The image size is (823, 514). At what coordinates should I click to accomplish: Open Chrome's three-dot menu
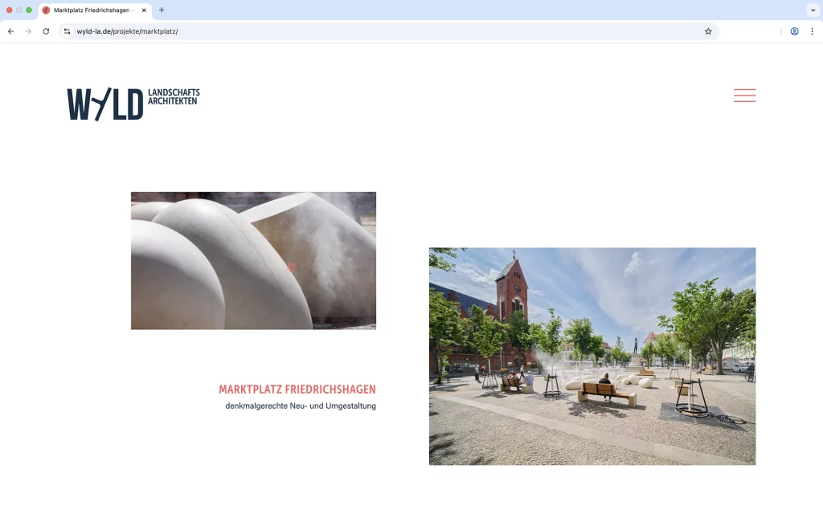pyautogui.click(x=812, y=31)
